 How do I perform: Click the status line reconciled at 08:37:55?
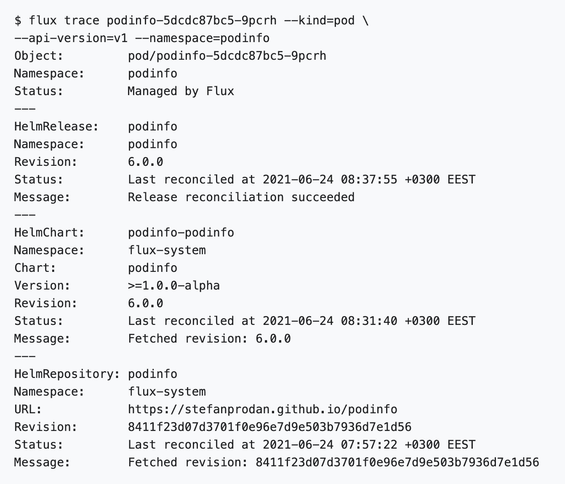click(x=301, y=180)
